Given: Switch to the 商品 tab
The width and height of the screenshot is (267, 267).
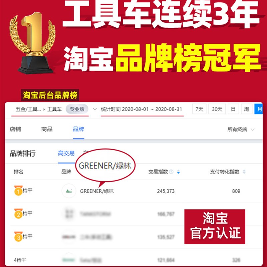Looking at the screenshot, I should click(47, 129).
